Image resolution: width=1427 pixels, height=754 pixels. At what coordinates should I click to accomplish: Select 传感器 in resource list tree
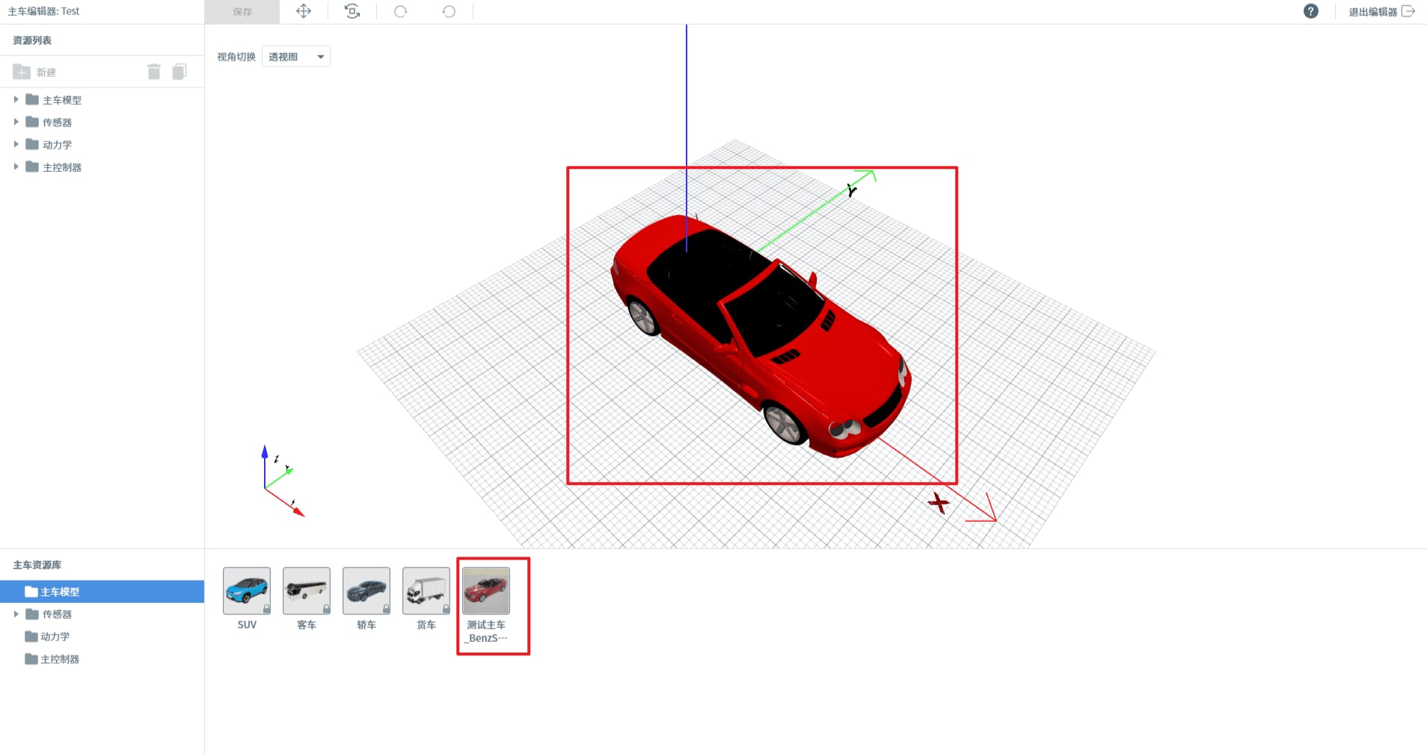pyautogui.click(x=57, y=123)
